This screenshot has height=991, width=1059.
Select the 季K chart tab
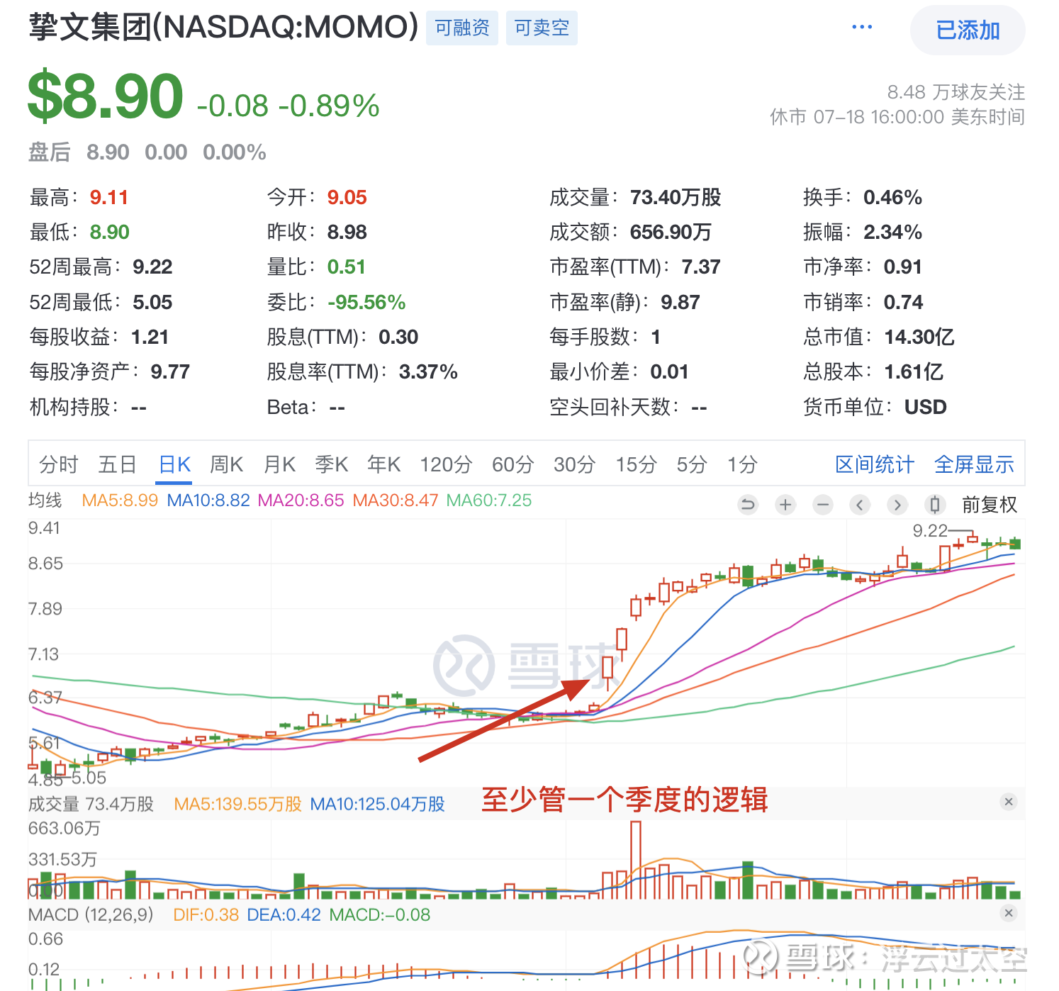pos(331,464)
